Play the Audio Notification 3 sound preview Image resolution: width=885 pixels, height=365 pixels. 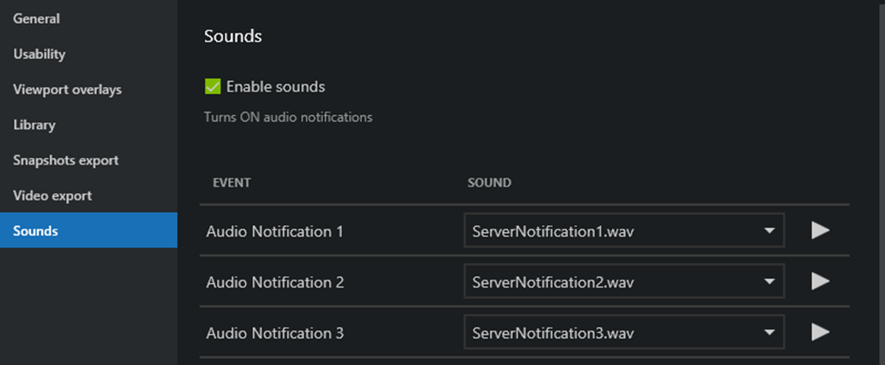820,332
